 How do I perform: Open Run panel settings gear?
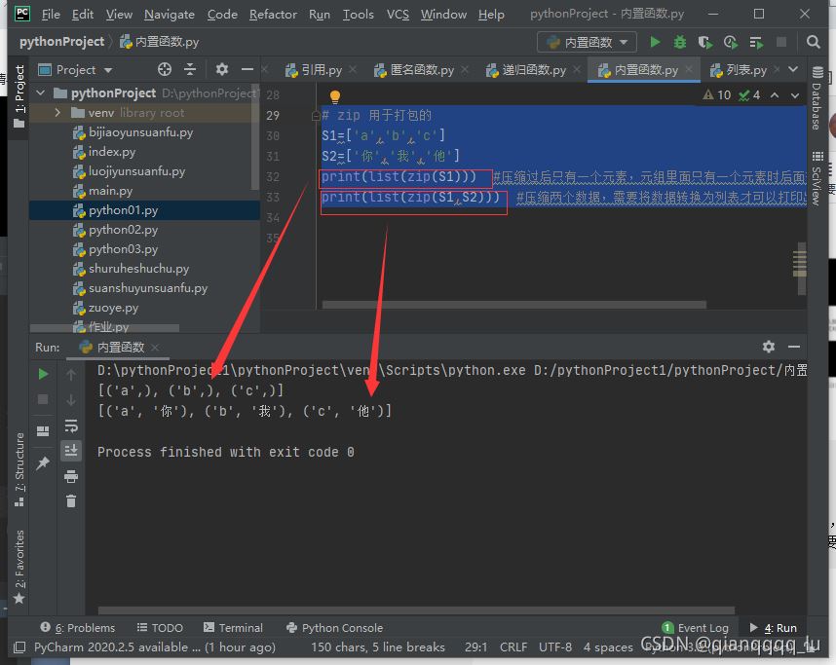pos(769,347)
